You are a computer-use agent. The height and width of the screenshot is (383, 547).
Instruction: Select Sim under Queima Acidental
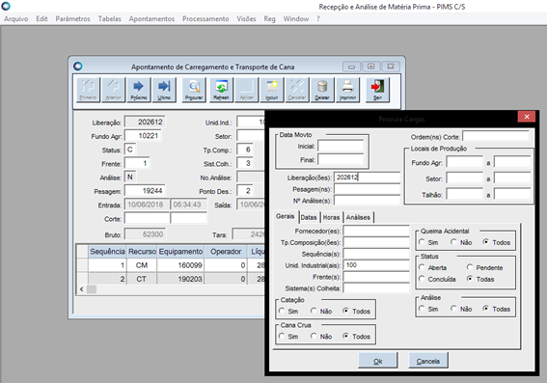(428, 242)
